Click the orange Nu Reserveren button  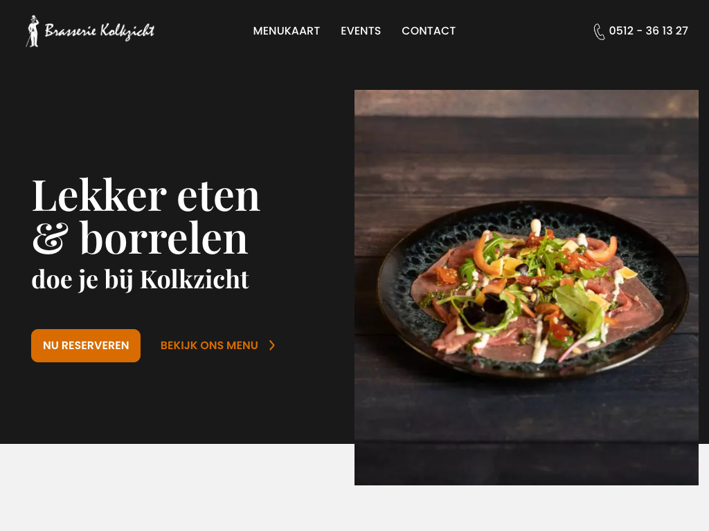tap(86, 346)
